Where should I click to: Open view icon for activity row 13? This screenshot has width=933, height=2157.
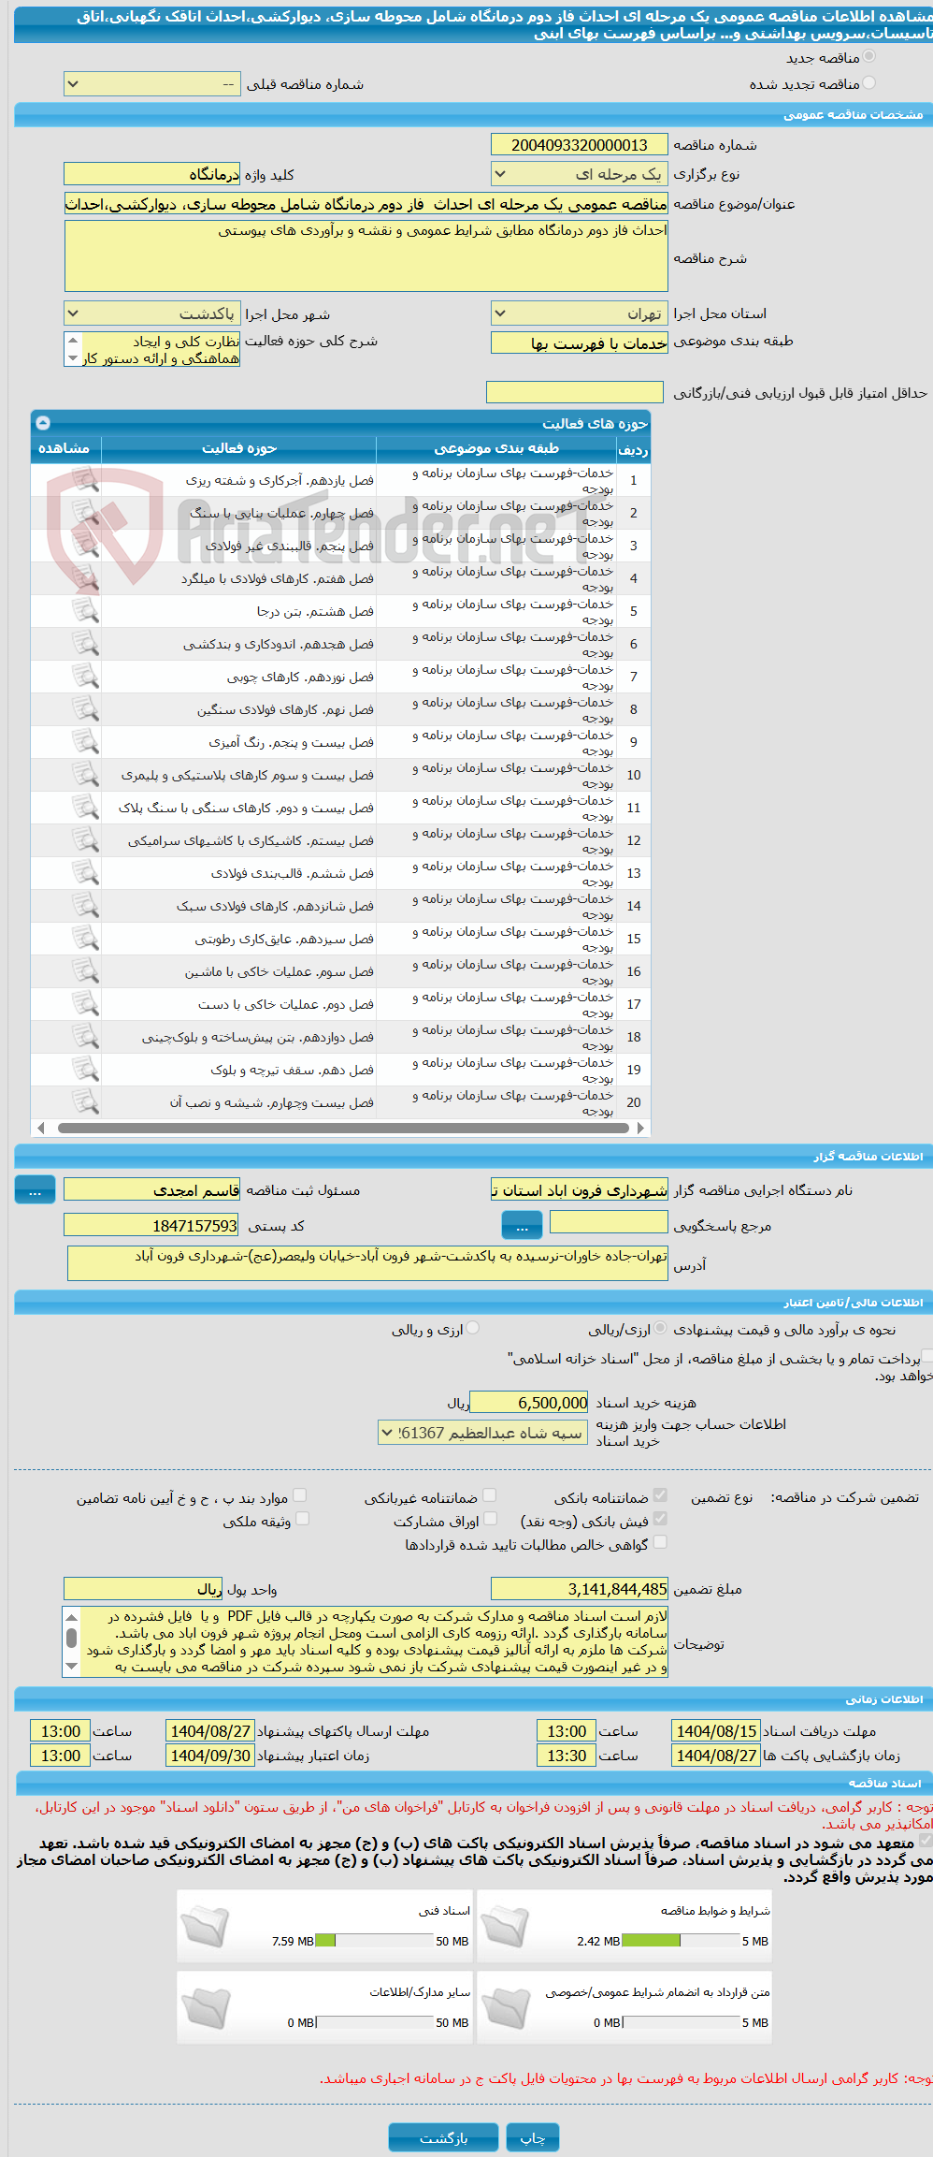click(x=85, y=873)
